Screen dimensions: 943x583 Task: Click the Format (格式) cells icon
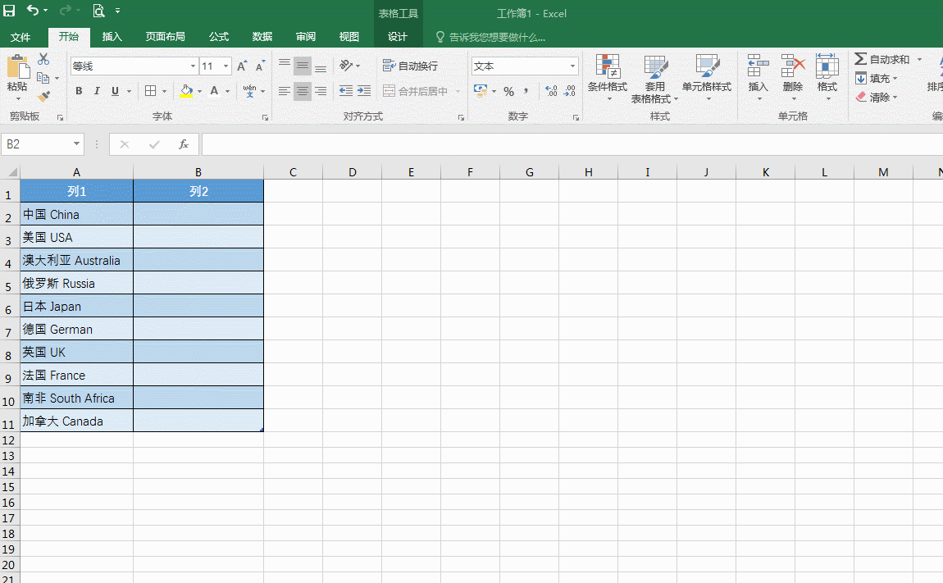[x=827, y=66]
